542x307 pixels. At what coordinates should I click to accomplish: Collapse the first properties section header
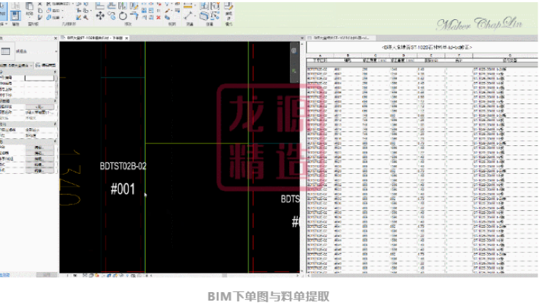click(28, 72)
